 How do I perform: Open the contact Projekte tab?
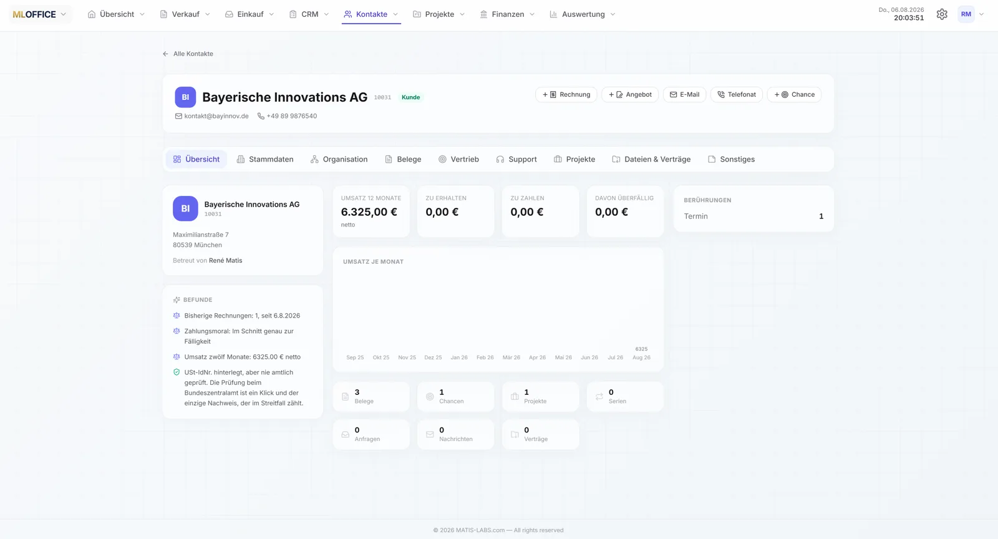click(x=574, y=160)
